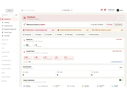Switch view to By Branch toggle
The image size is (127, 95).
pos(118,25)
